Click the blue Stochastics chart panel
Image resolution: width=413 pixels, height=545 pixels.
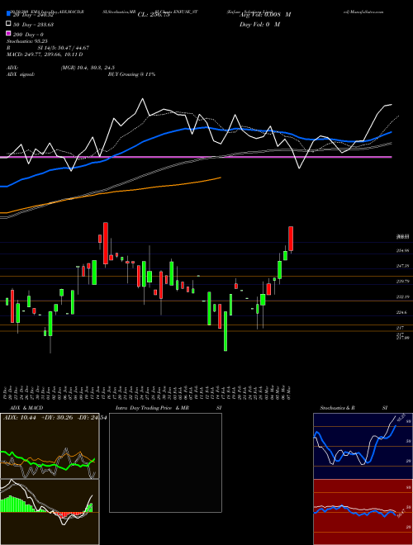pos(363,446)
